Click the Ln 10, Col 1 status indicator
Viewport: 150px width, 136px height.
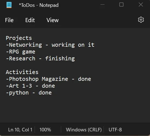click(x=20, y=130)
